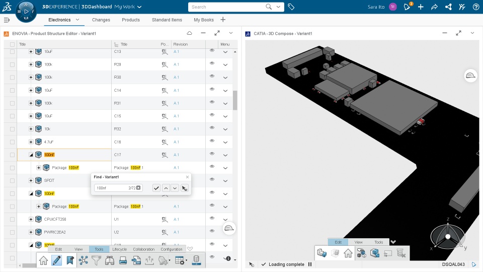Image resolution: width=483 pixels, height=272 pixels.
Task: Select View tab in CATIA action bar
Action: 358,242
